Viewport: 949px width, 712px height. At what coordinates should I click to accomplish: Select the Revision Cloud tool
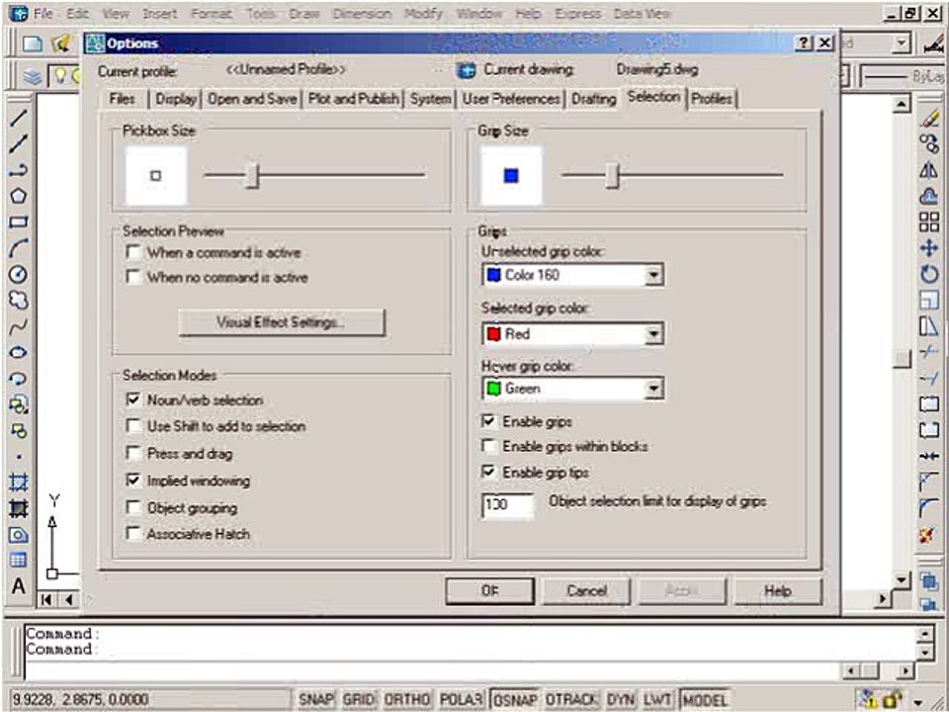tap(18, 300)
